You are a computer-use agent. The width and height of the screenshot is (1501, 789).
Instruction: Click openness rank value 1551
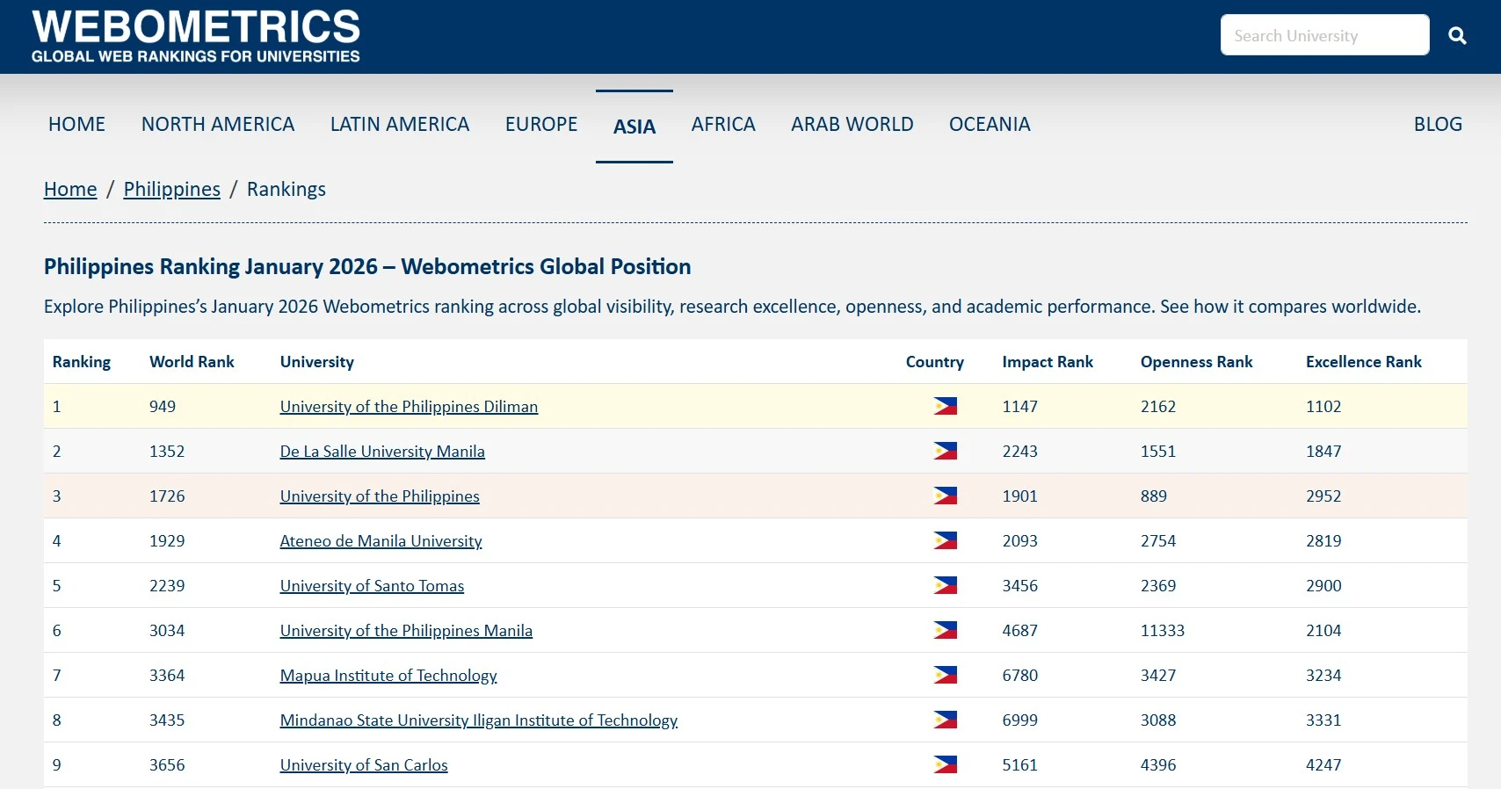click(x=1158, y=451)
